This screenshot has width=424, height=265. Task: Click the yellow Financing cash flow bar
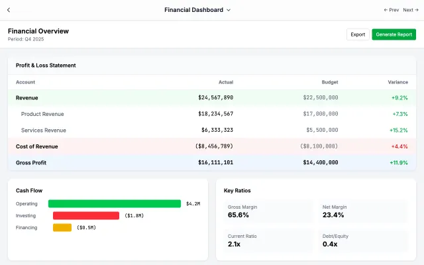point(62,227)
